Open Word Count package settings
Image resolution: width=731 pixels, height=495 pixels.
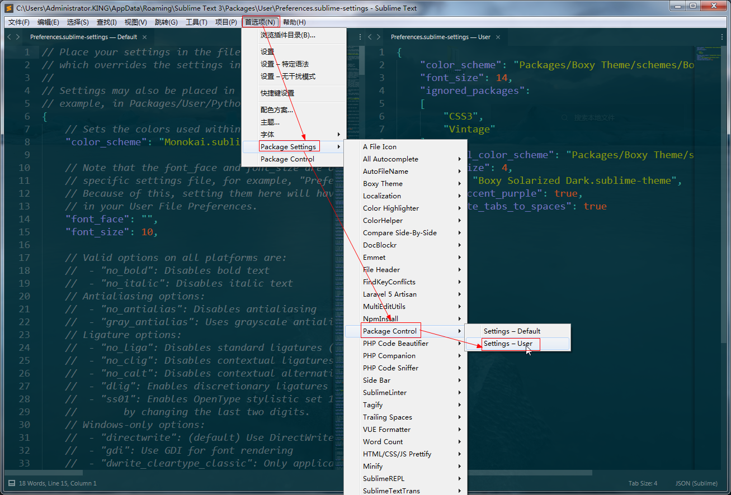pyautogui.click(x=404, y=441)
